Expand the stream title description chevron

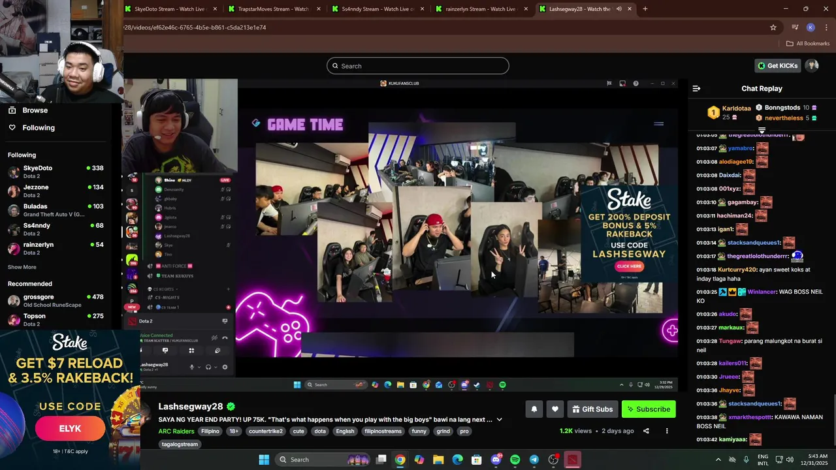tap(499, 420)
